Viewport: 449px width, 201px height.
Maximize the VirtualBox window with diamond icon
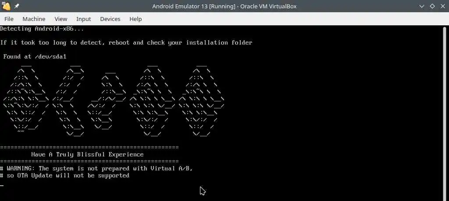tap(432, 6)
